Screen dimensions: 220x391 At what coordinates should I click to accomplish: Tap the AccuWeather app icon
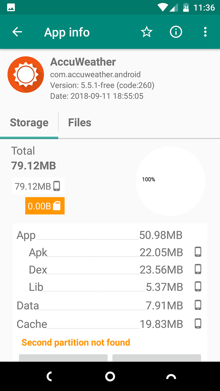point(26,75)
